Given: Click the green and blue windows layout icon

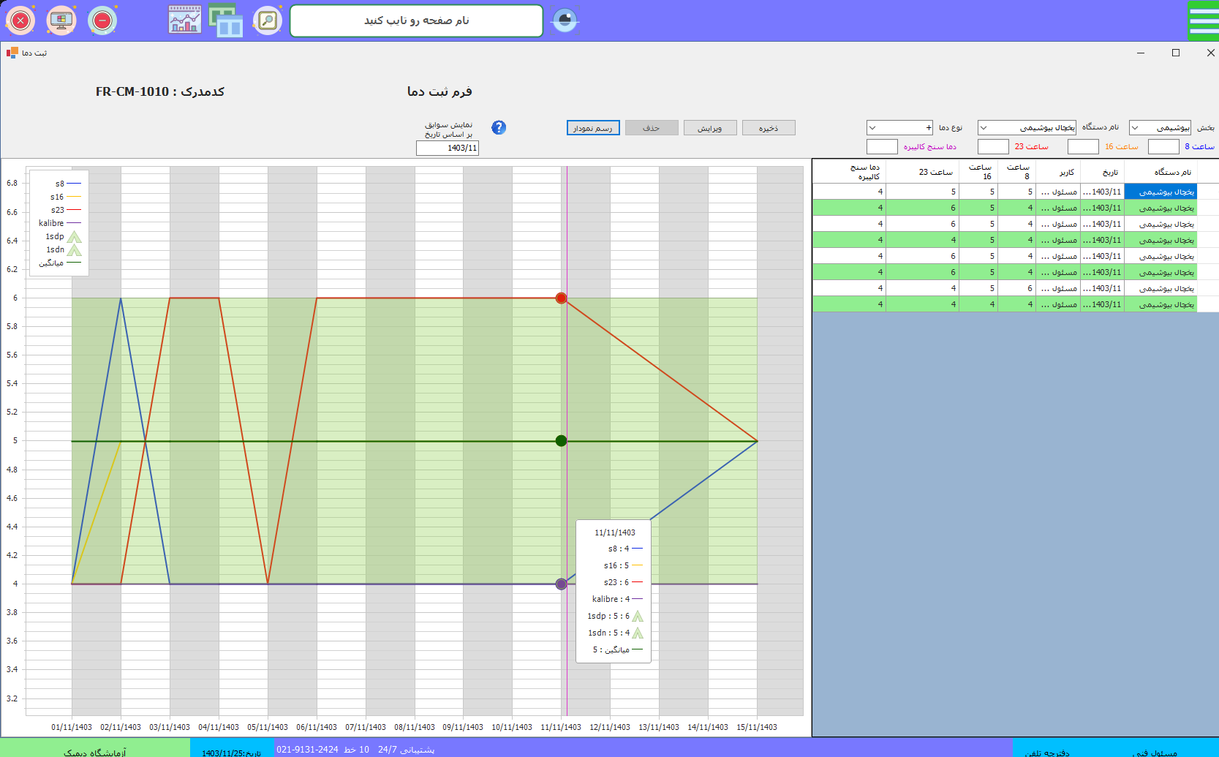Looking at the screenshot, I should click(226, 20).
